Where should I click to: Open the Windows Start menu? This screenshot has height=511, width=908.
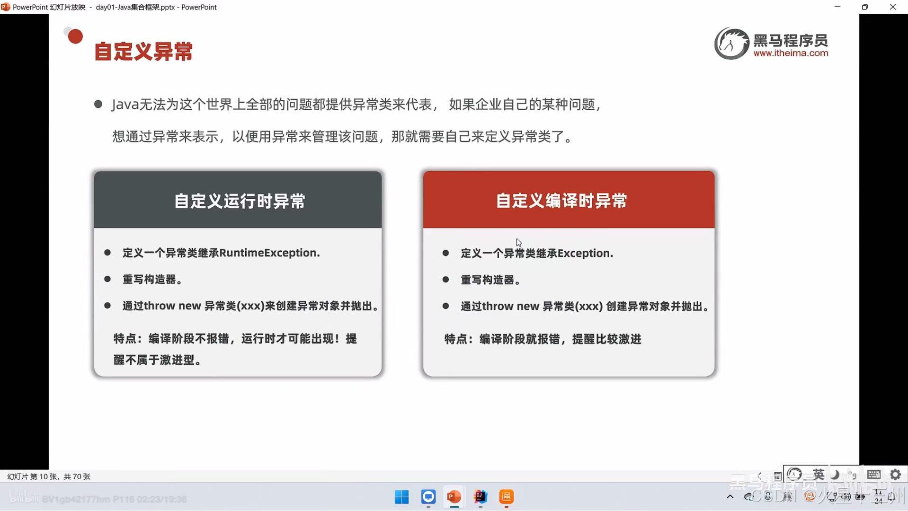click(x=401, y=497)
